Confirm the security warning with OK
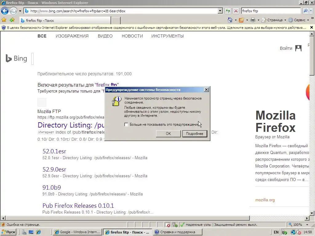 [x=168, y=134]
